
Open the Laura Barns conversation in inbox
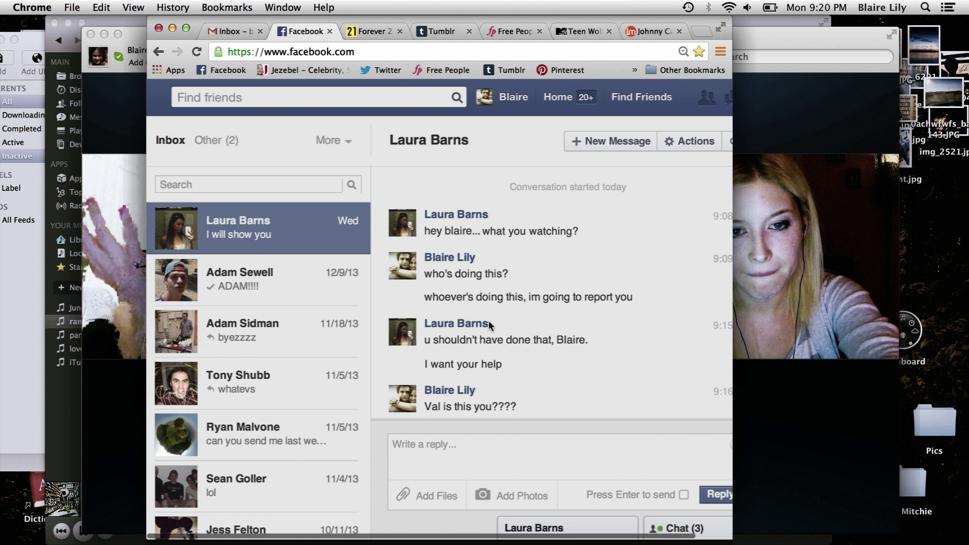258,227
